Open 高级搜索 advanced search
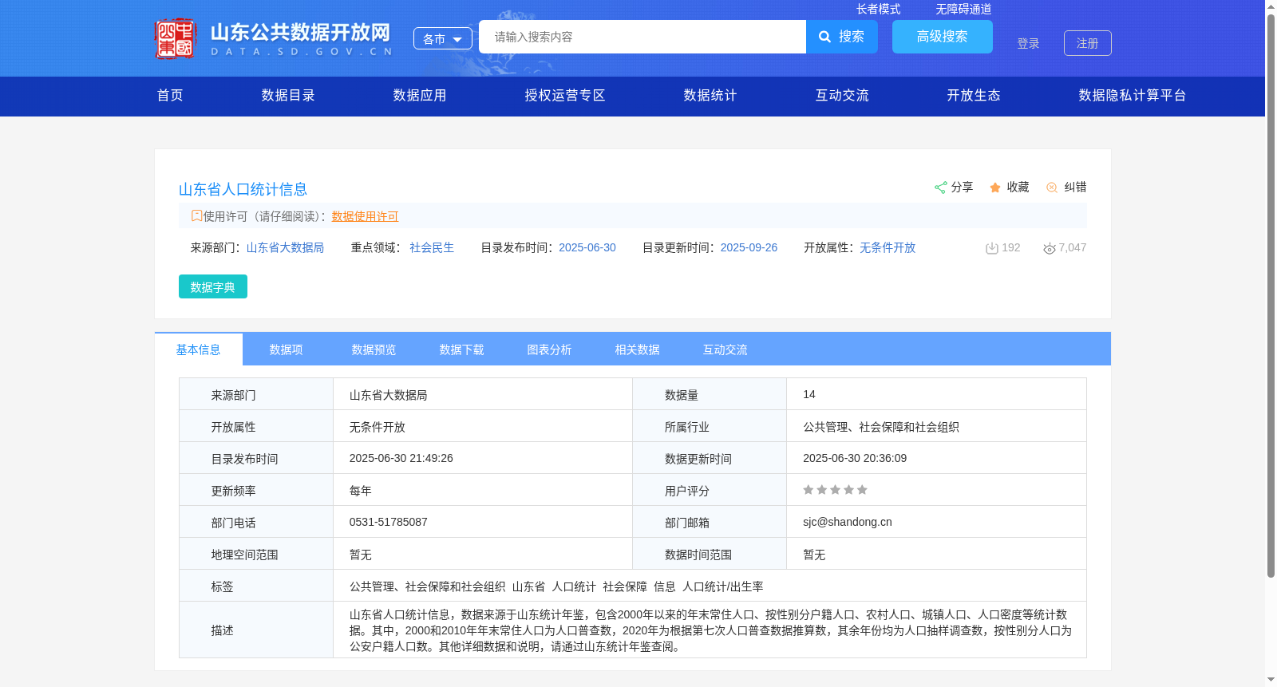The height and width of the screenshot is (687, 1277). [943, 37]
